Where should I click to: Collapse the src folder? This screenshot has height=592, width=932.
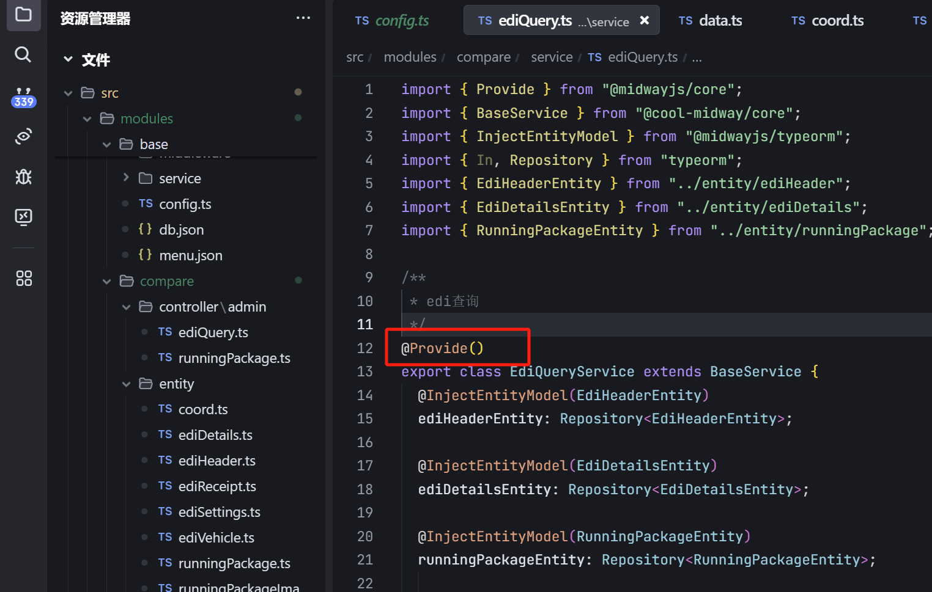pos(68,93)
